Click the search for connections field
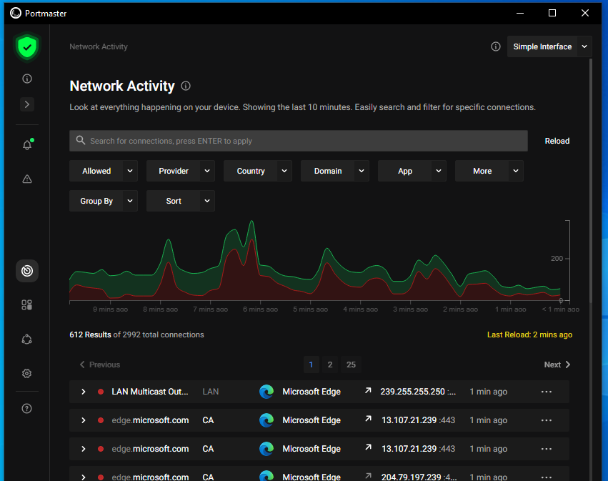Image resolution: width=608 pixels, height=481 pixels. point(299,141)
